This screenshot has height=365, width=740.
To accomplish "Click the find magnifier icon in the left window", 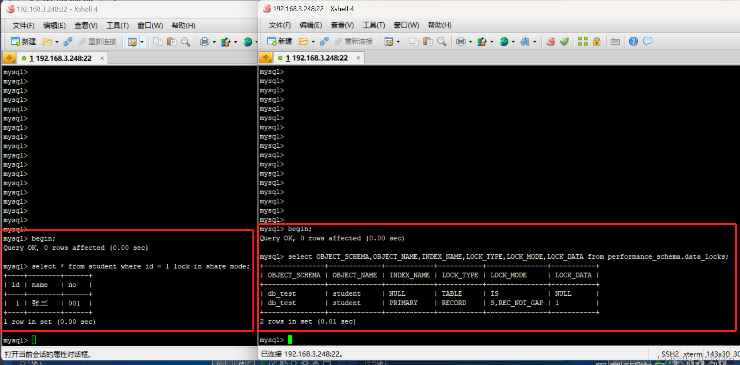I will (x=185, y=42).
